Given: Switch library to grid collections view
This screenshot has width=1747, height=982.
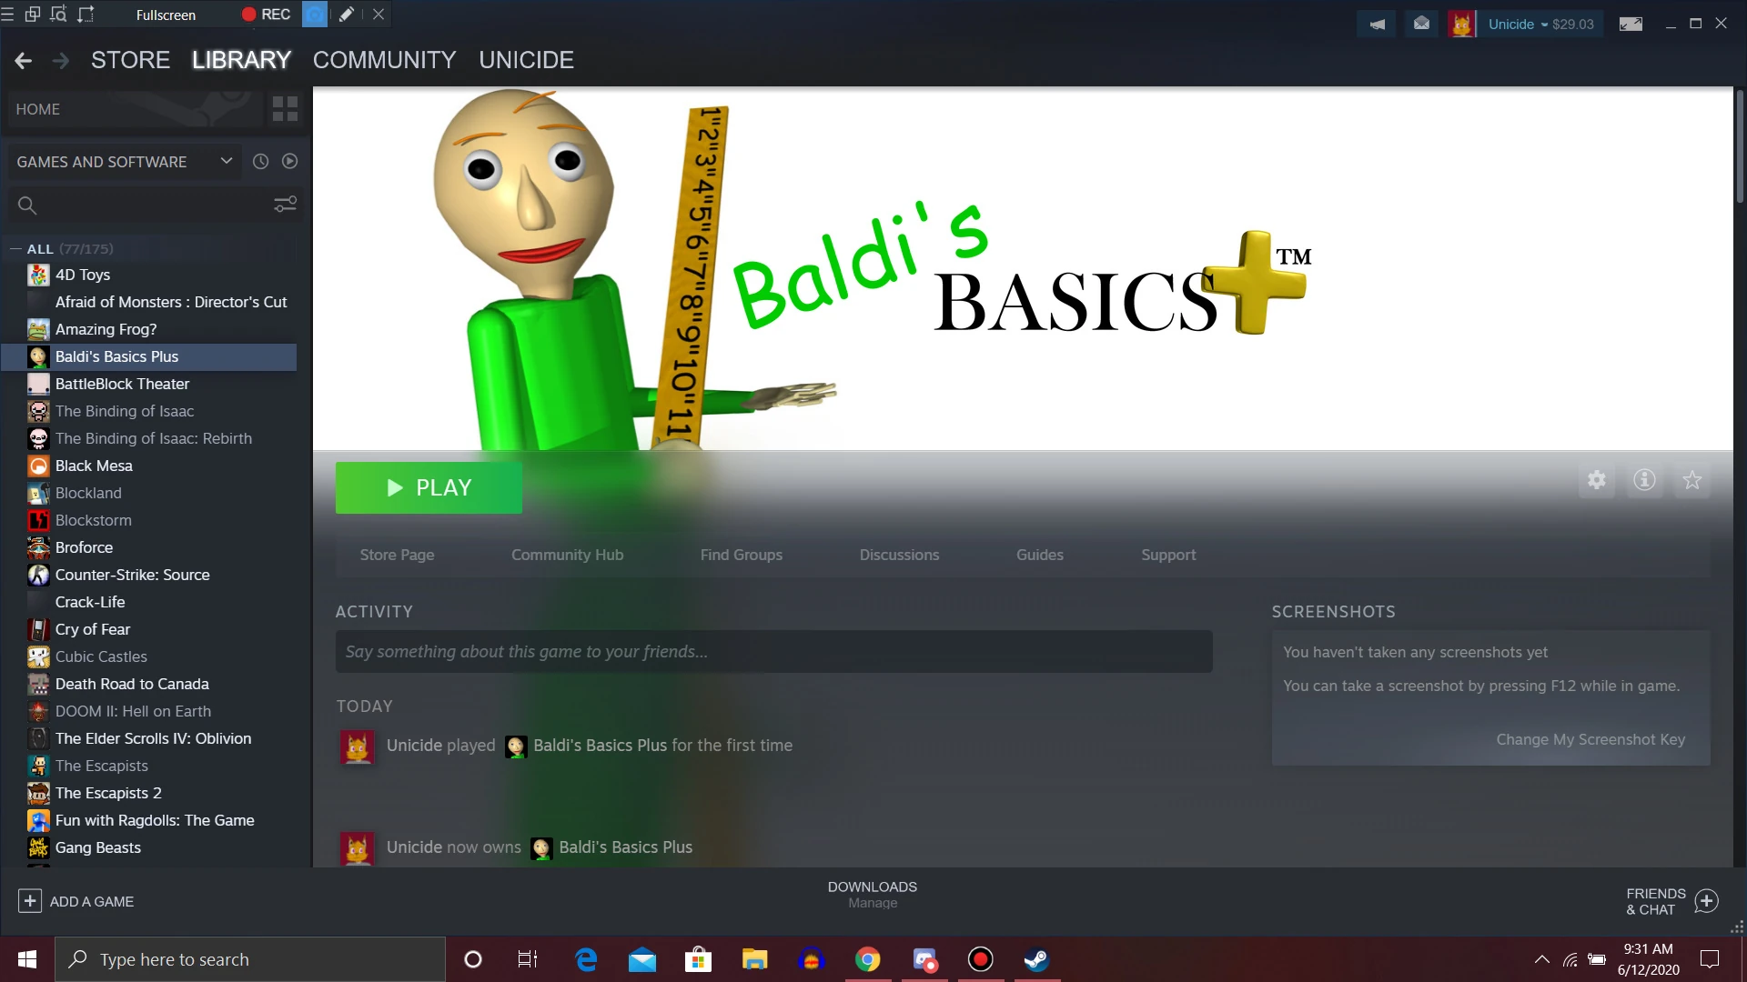Looking at the screenshot, I should pos(285,109).
